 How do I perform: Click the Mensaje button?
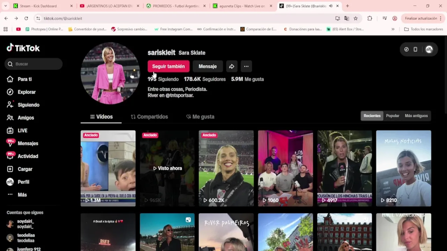click(207, 66)
